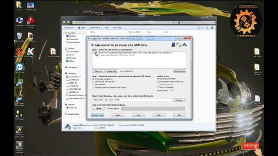The height and width of the screenshot is (156, 278).
Task: Click the Unselect All button
Action: pyautogui.click(x=112, y=71)
